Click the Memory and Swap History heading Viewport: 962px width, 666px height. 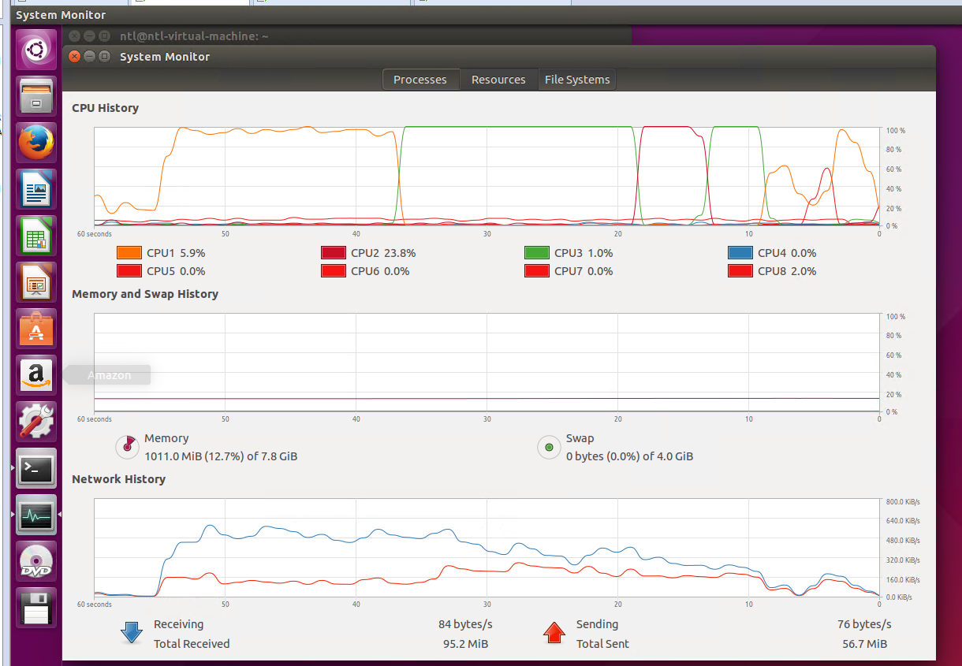145,294
